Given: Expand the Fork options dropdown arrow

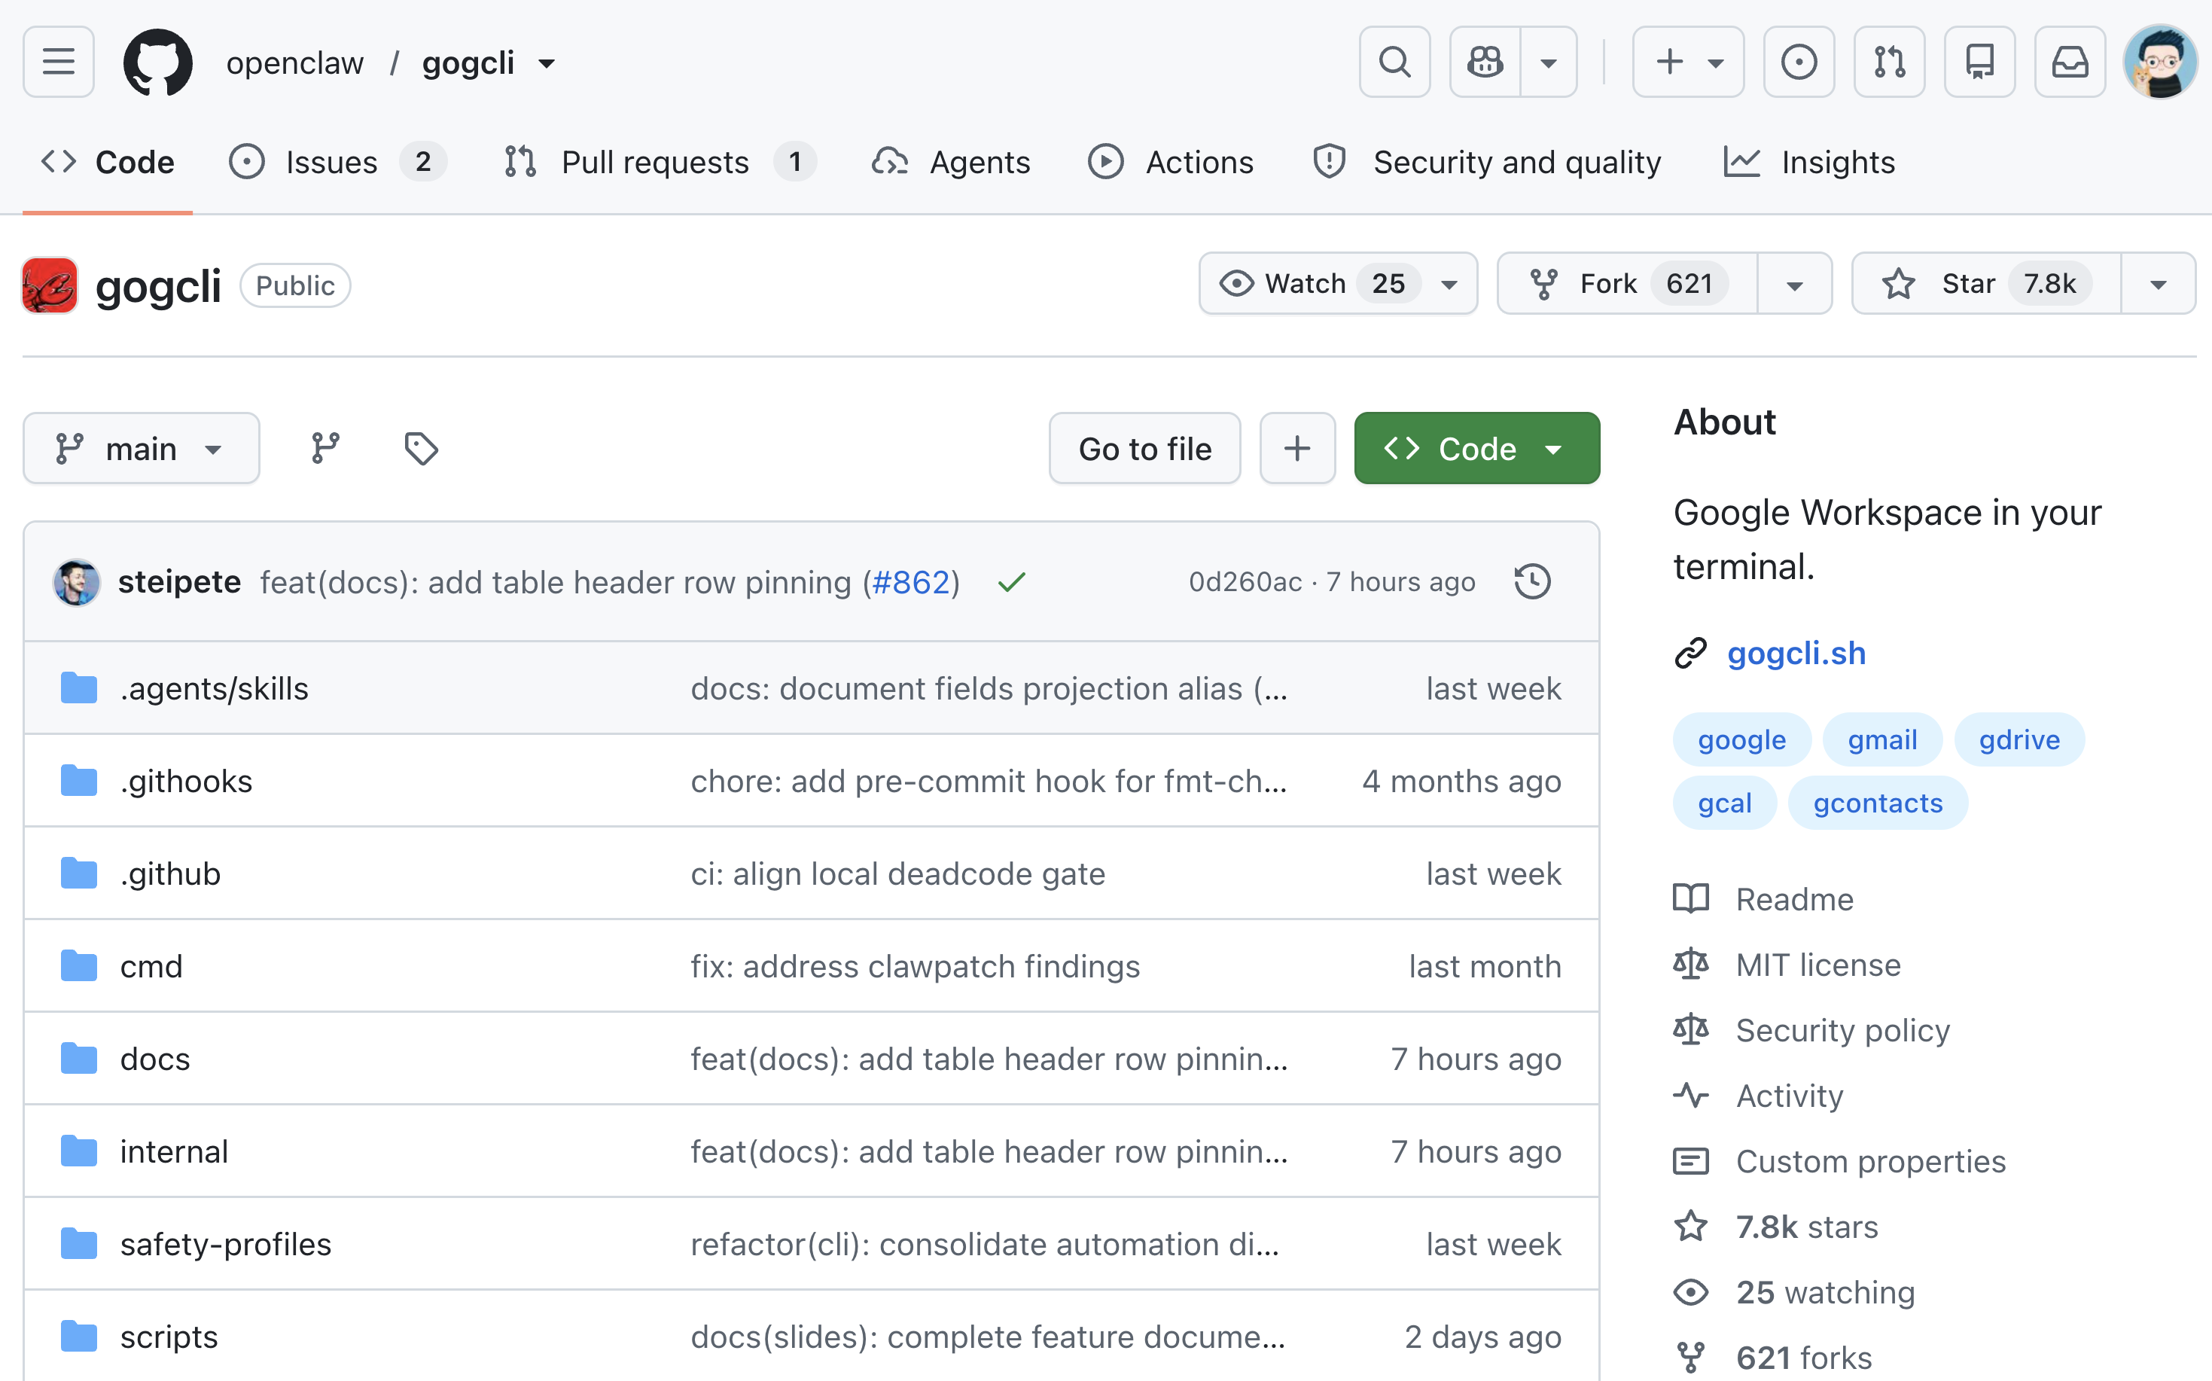Looking at the screenshot, I should 1793,284.
